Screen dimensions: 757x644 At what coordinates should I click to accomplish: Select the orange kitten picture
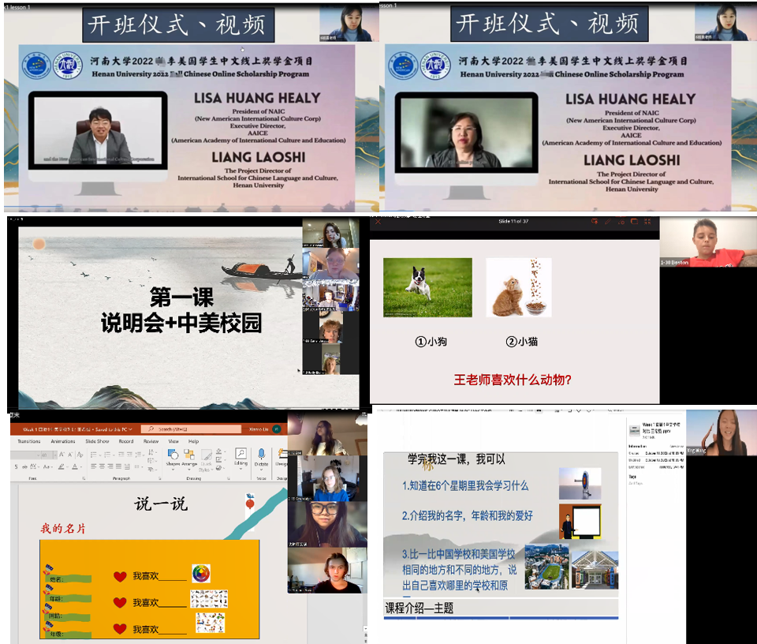pos(519,287)
